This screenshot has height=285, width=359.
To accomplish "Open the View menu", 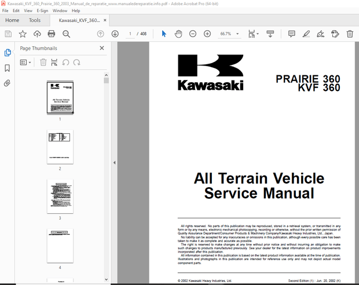I will (x=28, y=10).
